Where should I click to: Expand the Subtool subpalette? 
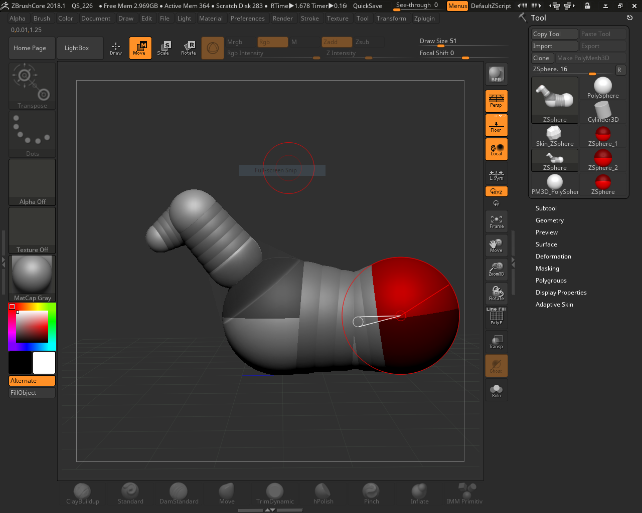(546, 208)
